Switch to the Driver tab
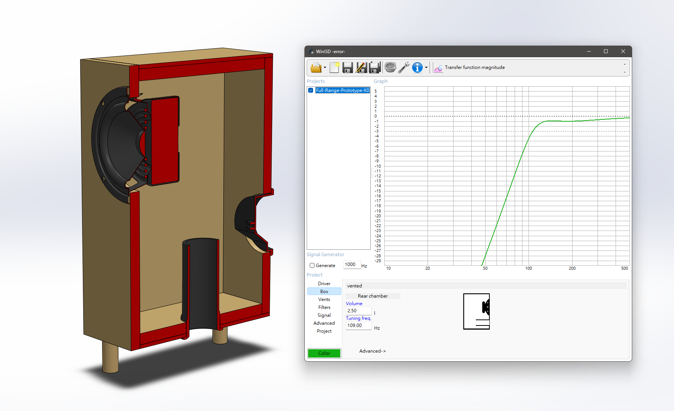674x411 pixels. click(324, 284)
